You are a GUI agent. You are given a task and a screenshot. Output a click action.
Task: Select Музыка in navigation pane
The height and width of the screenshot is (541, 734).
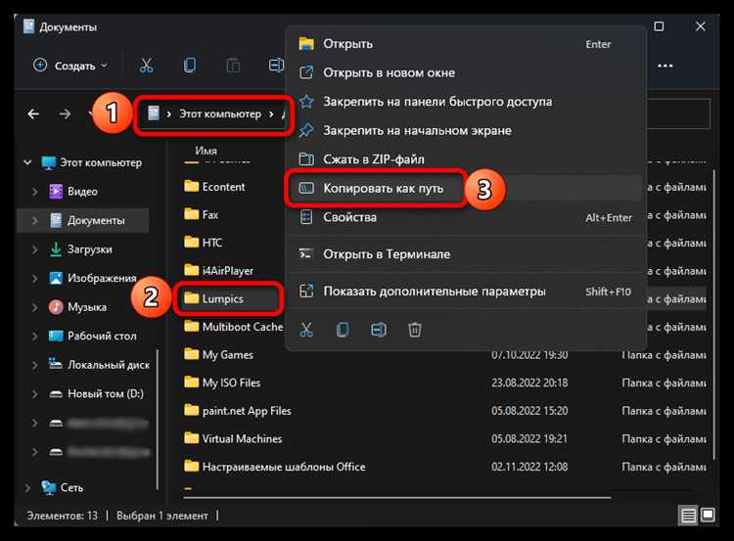(87, 307)
